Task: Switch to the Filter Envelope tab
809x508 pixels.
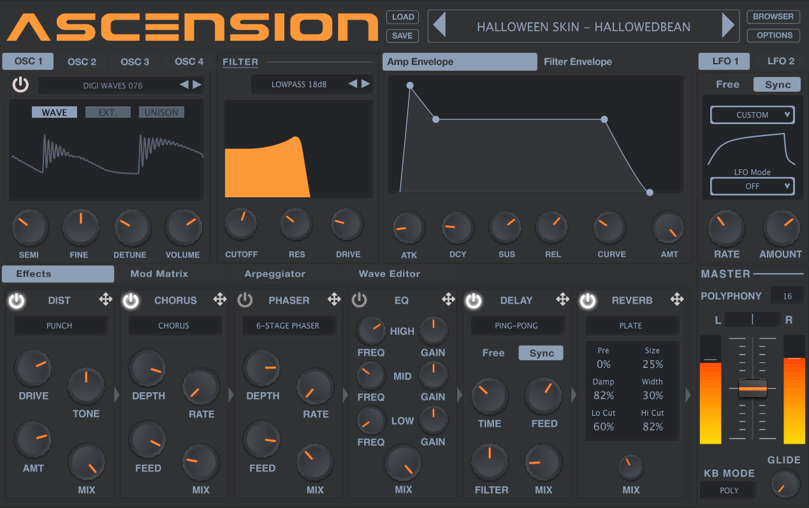Action: pos(577,61)
